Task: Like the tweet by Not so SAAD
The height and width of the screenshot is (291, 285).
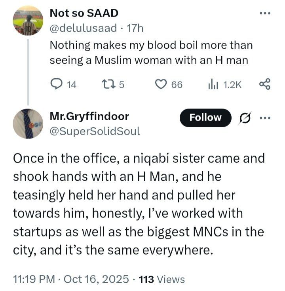Action: point(160,84)
